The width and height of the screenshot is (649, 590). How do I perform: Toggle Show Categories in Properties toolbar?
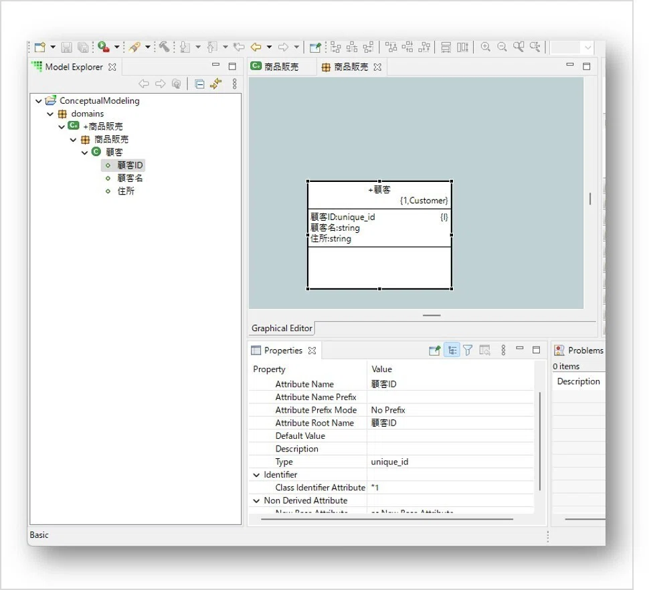point(452,351)
